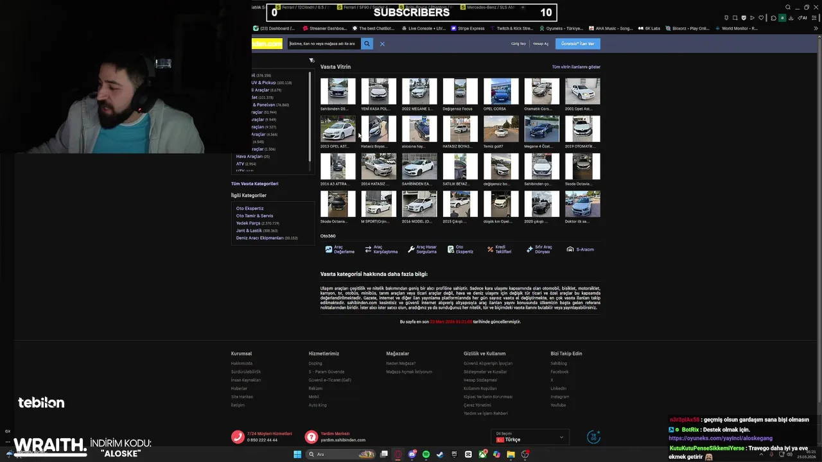Open the Dil Seçimi Türkçe language dropdown
Screen dimensions: 822x462
[530, 437]
